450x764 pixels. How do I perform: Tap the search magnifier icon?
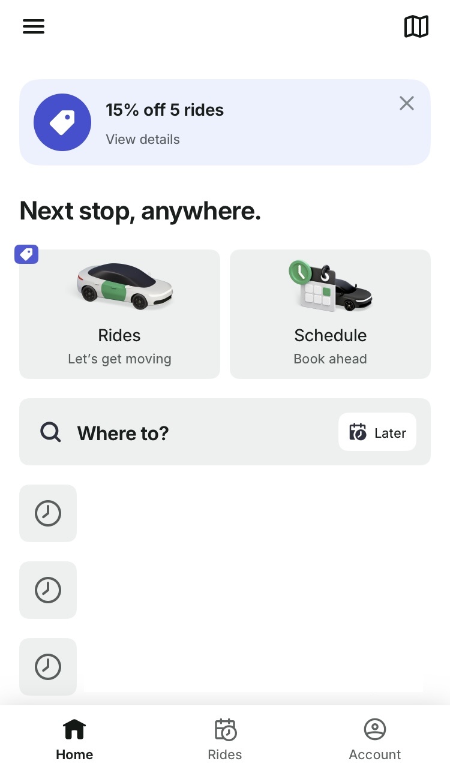(x=50, y=432)
